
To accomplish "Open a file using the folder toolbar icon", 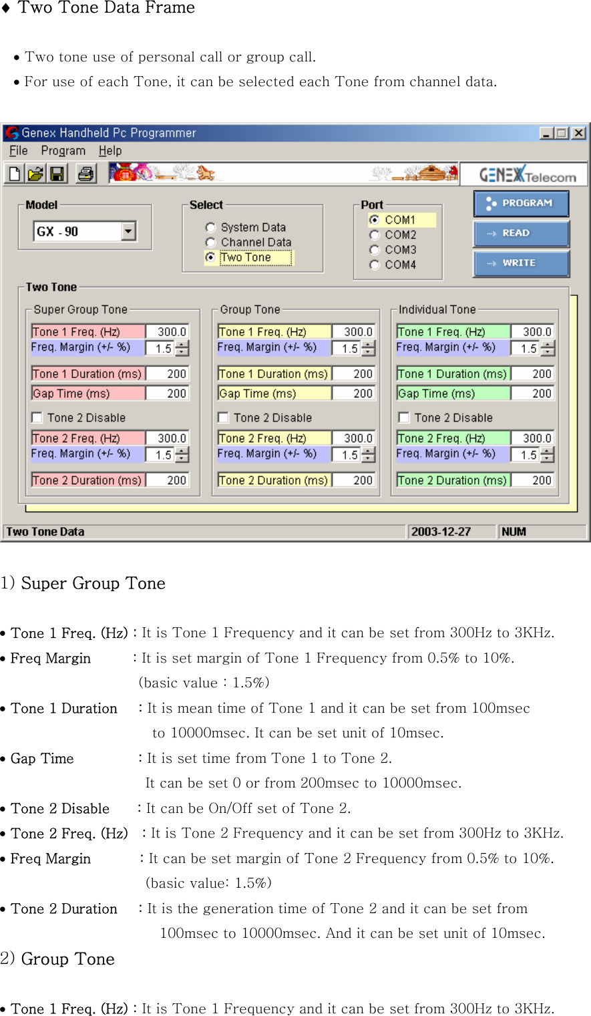I will [36, 173].
